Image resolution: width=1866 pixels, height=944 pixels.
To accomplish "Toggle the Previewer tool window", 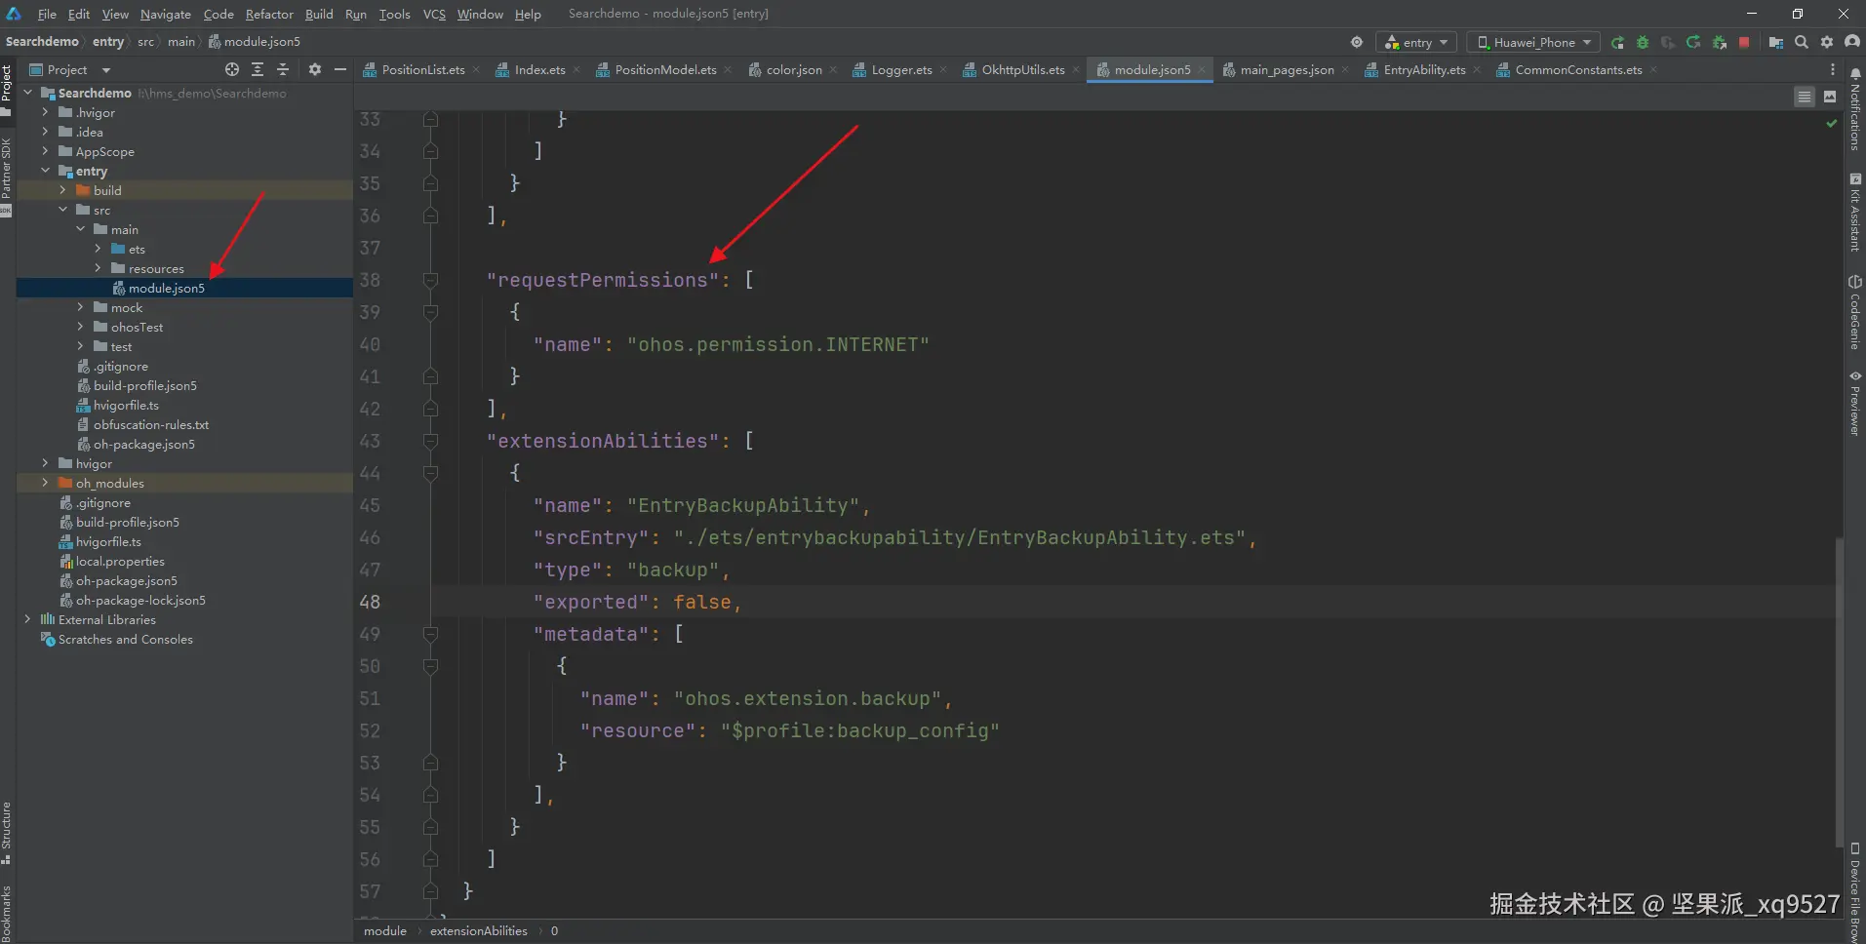I will 1854,402.
